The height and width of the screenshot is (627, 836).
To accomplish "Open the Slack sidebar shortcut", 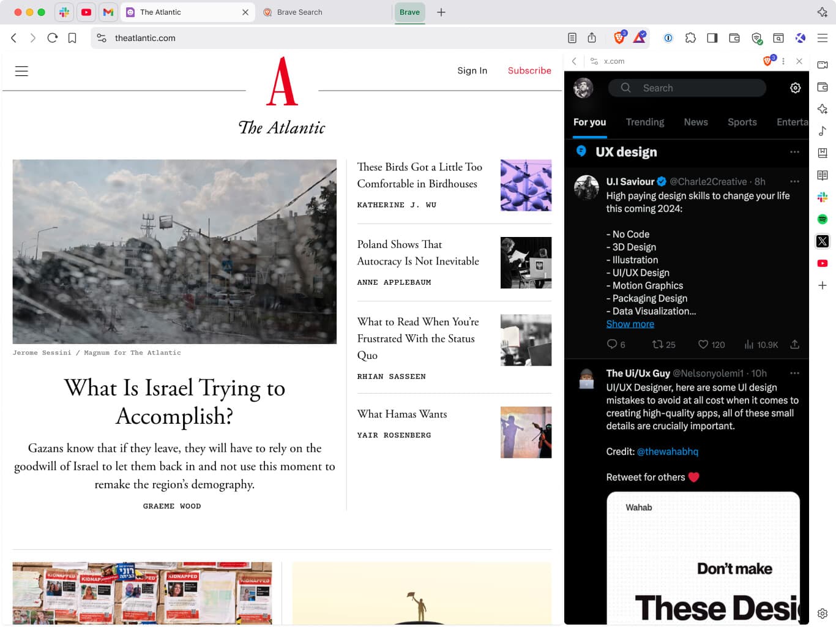I will (x=823, y=197).
